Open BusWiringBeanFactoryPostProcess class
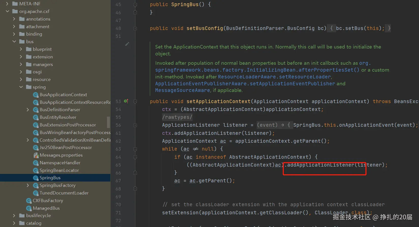Image resolution: width=419 pixels, height=227 pixels. click(x=75, y=133)
